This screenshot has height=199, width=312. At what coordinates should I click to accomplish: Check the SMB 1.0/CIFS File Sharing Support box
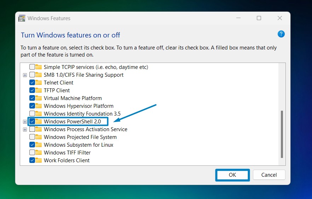coord(32,75)
